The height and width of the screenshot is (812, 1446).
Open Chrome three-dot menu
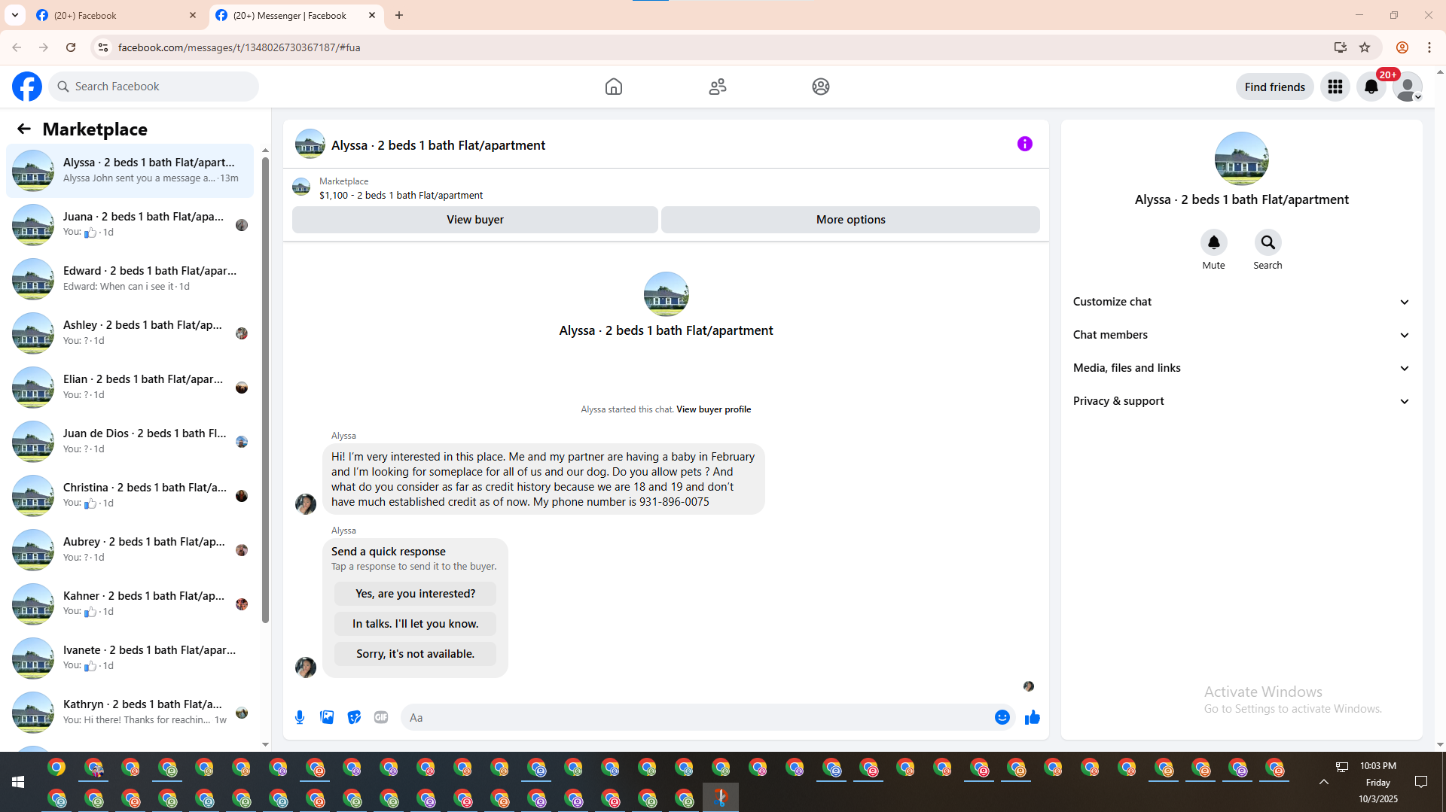1429,47
